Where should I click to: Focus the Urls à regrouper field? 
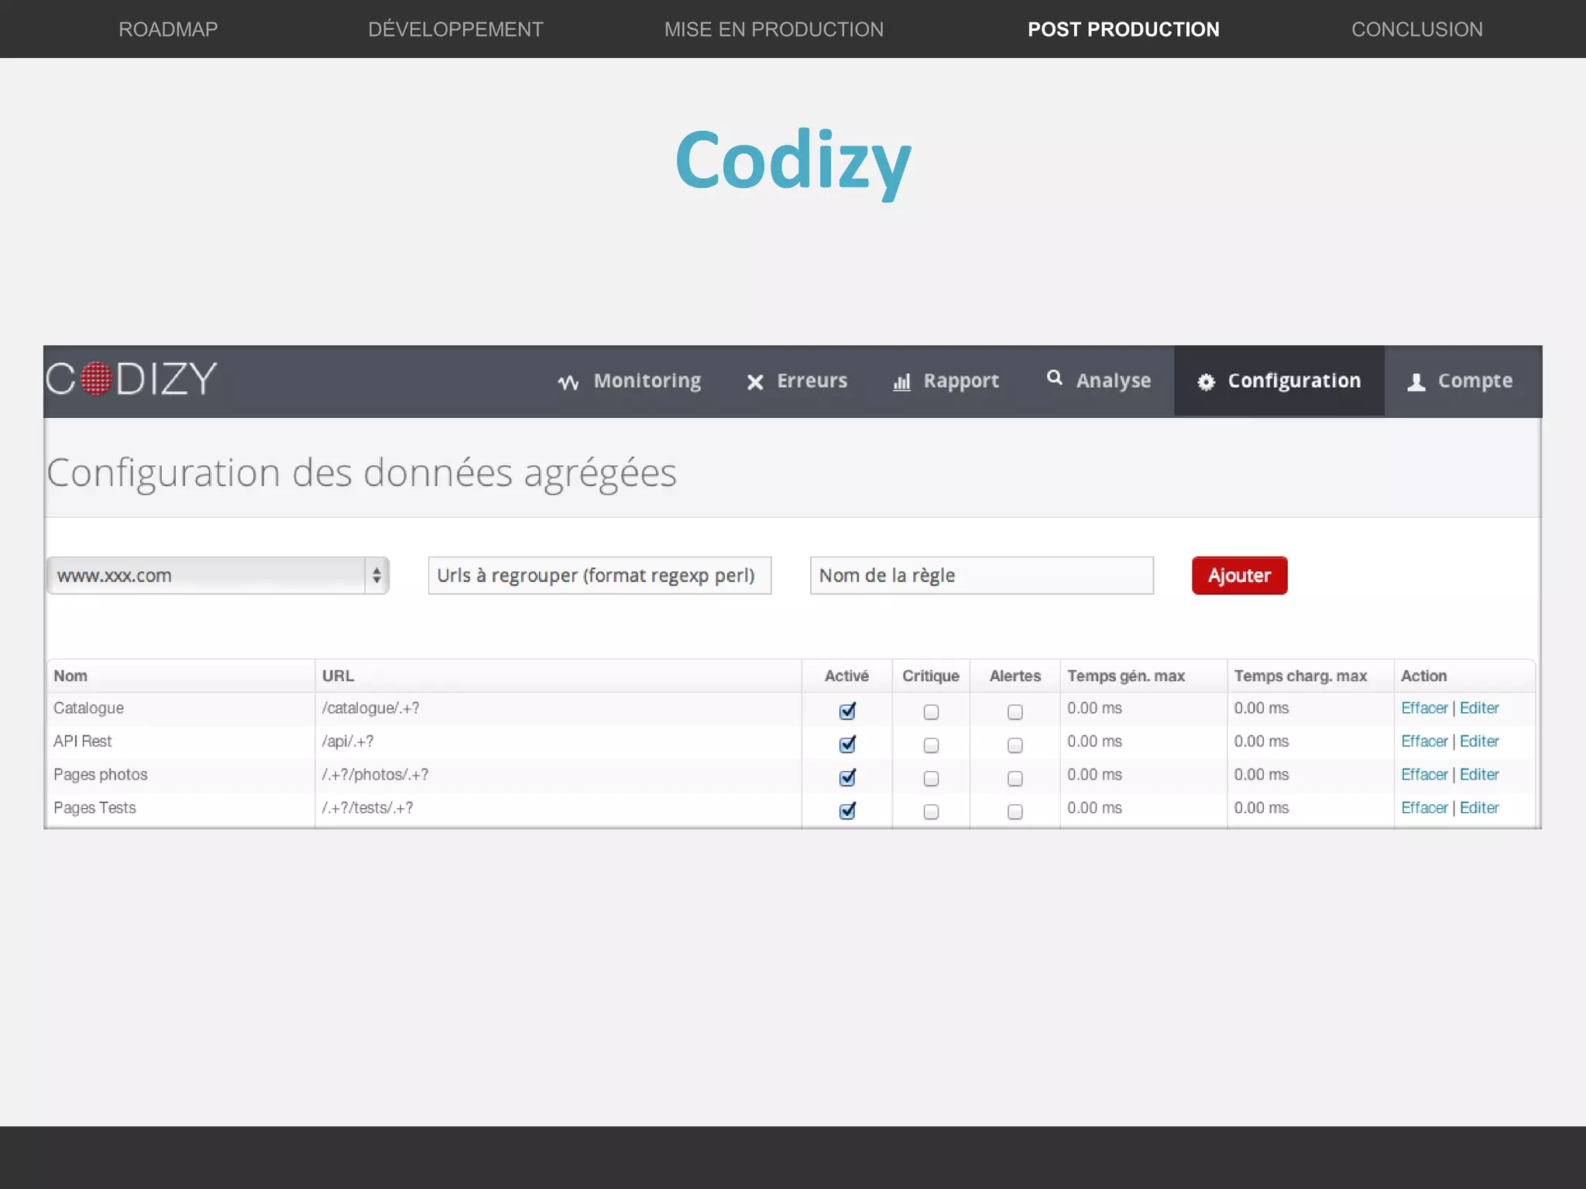pyautogui.click(x=599, y=575)
